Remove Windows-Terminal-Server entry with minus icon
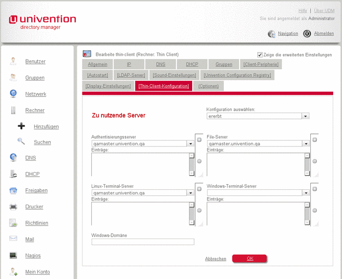The image size is (342, 279). [315, 211]
